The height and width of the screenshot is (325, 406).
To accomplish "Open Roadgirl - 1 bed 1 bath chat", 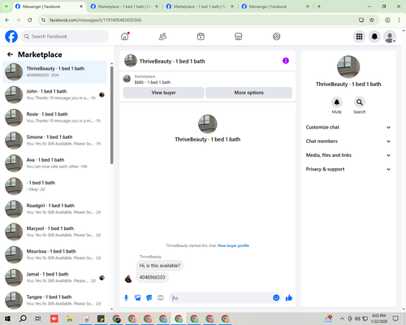I will 55,209.
